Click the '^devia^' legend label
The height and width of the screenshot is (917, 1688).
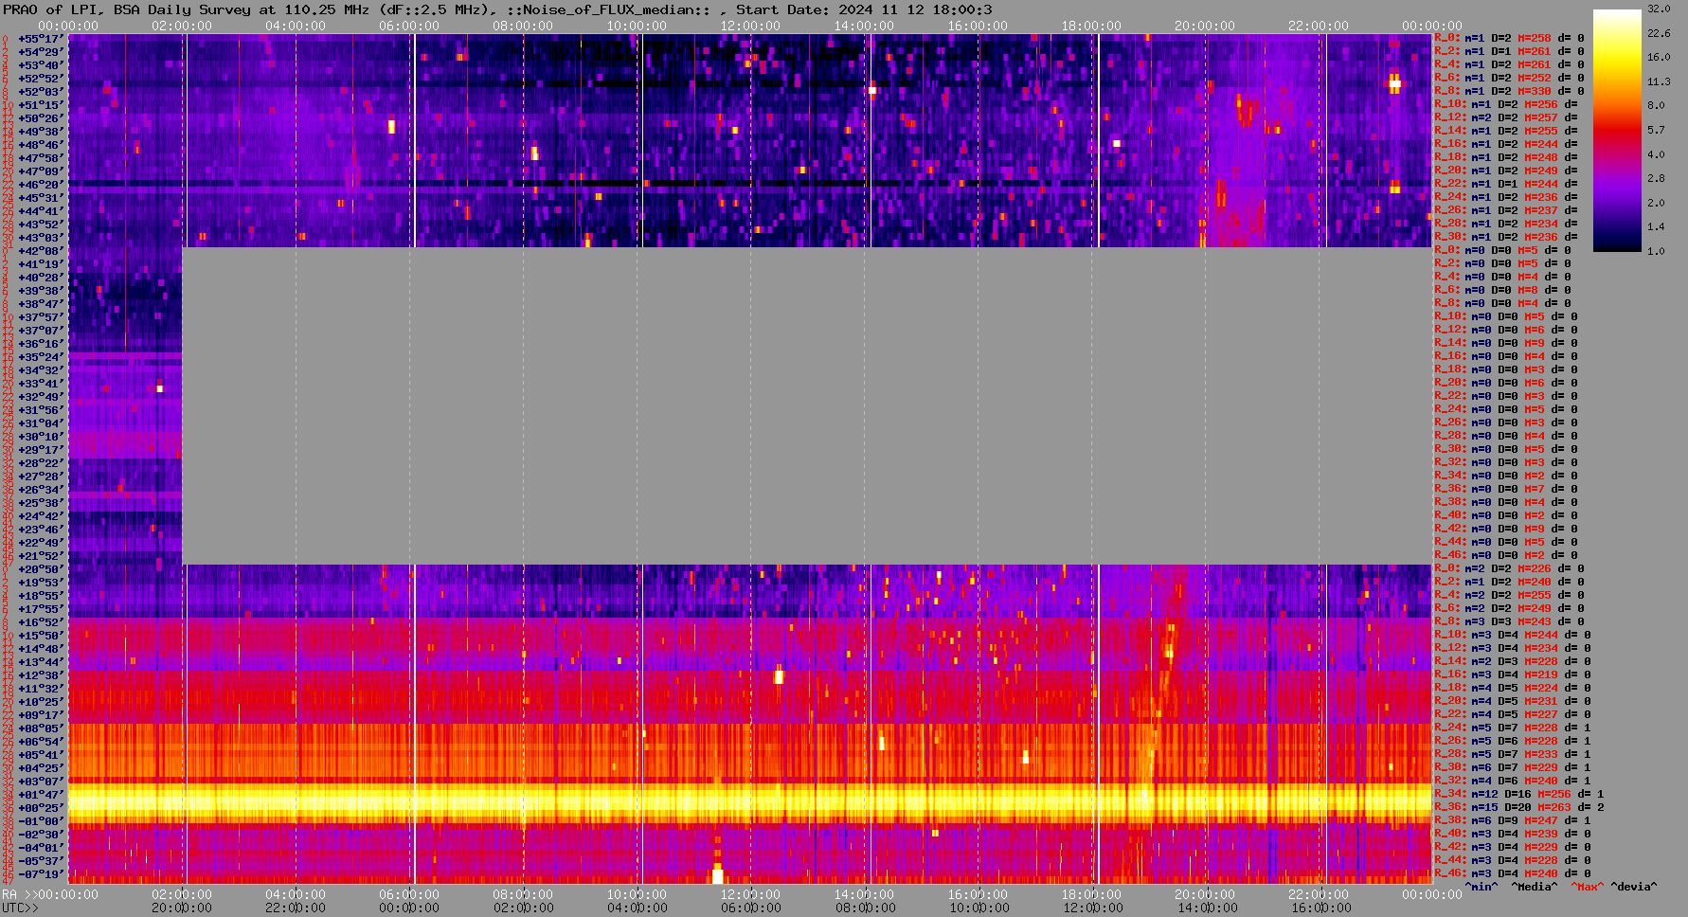[x=1634, y=887]
